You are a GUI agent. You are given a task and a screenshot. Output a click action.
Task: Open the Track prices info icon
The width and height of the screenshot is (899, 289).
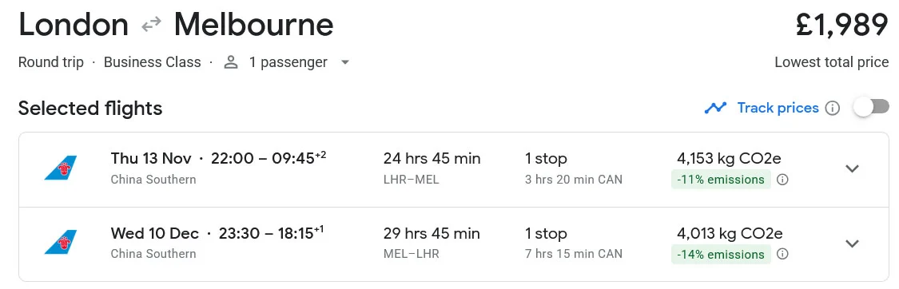tap(833, 108)
